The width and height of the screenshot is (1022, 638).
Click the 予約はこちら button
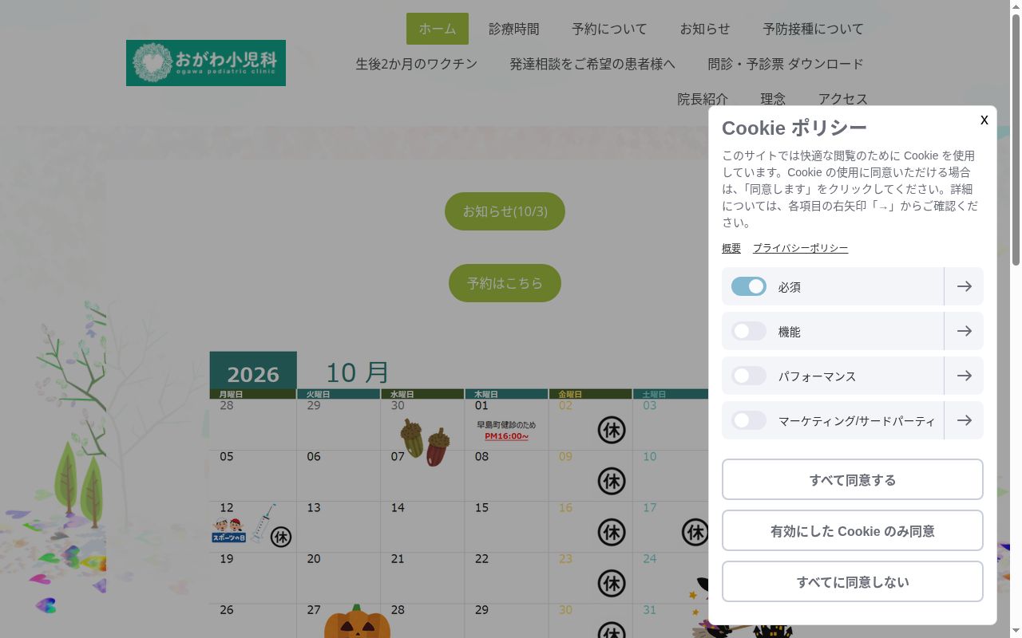pyautogui.click(x=505, y=283)
